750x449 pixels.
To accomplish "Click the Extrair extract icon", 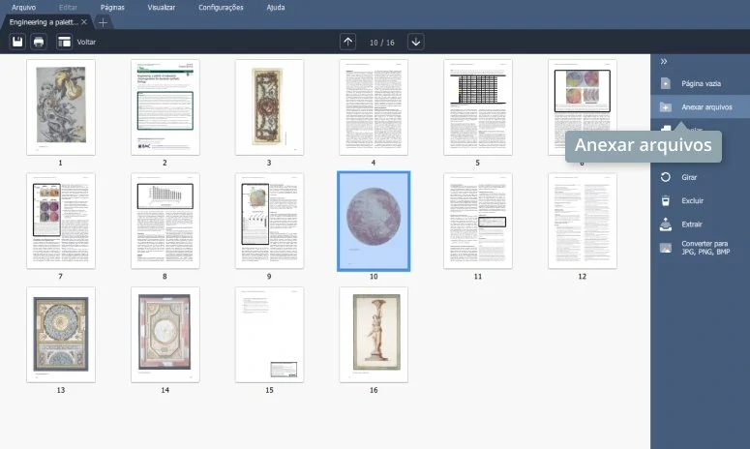I will click(x=666, y=224).
